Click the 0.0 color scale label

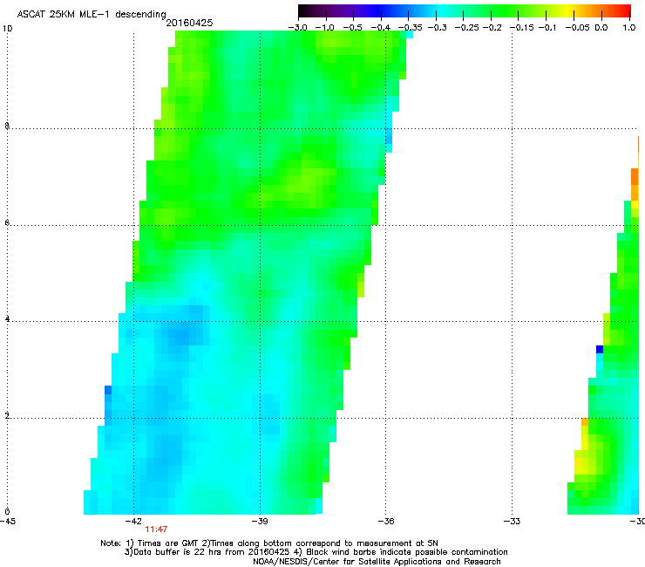(x=601, y=28)
